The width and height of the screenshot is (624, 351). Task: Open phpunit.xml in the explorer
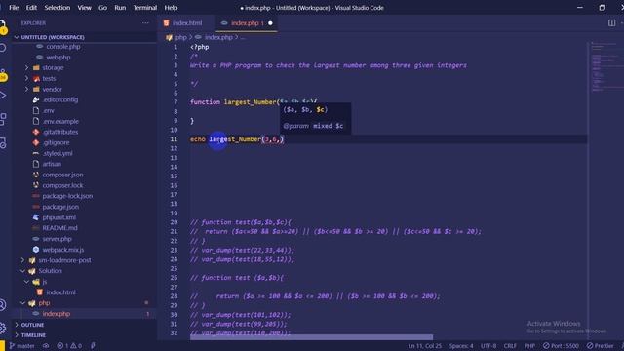(58, 217)
